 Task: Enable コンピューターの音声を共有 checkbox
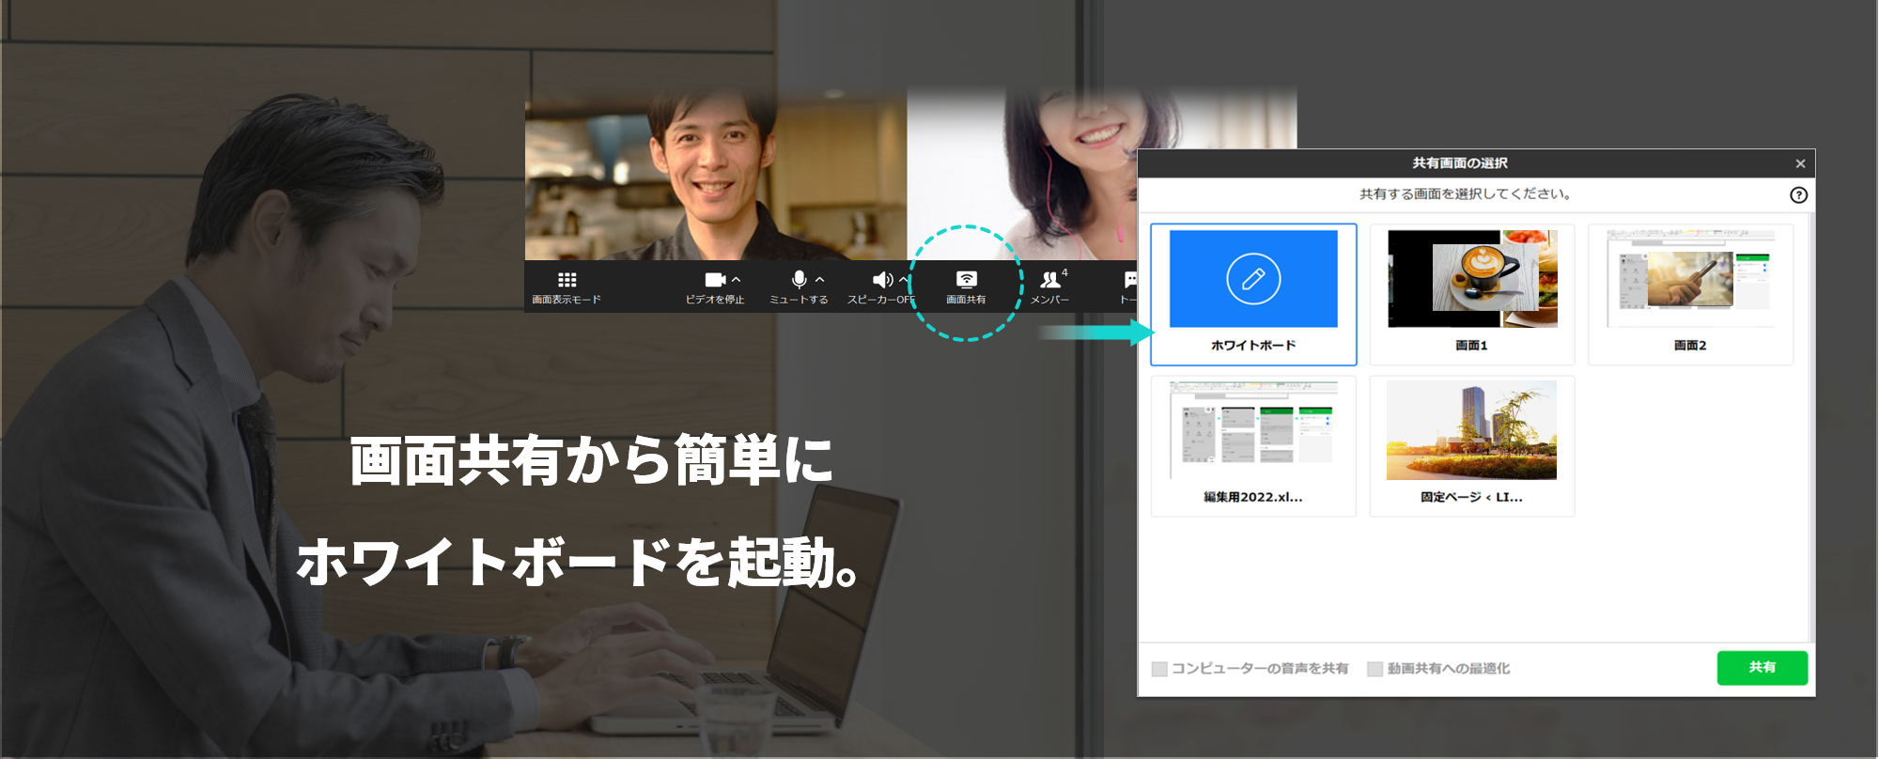[x=1159, y=669]
